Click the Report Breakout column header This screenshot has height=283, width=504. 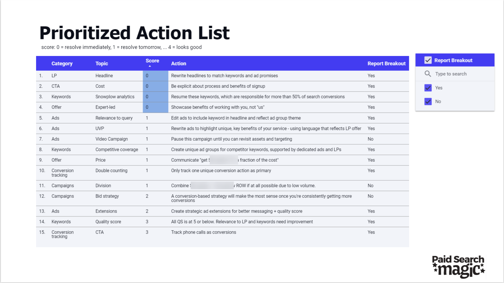click(x=386, y=64)
